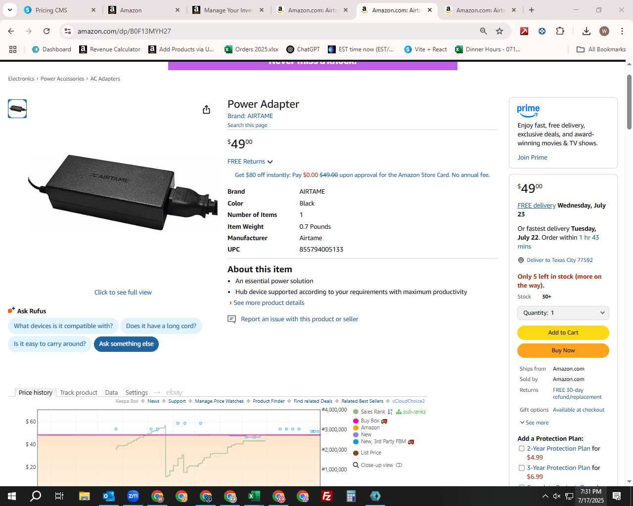
Task: Click the browser back arrow
Action: (11, 31)
